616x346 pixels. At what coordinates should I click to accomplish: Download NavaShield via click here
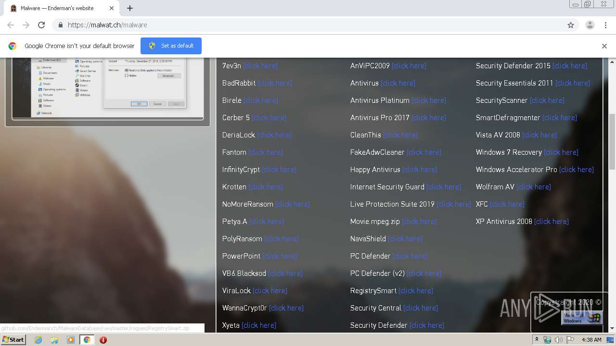405,239
